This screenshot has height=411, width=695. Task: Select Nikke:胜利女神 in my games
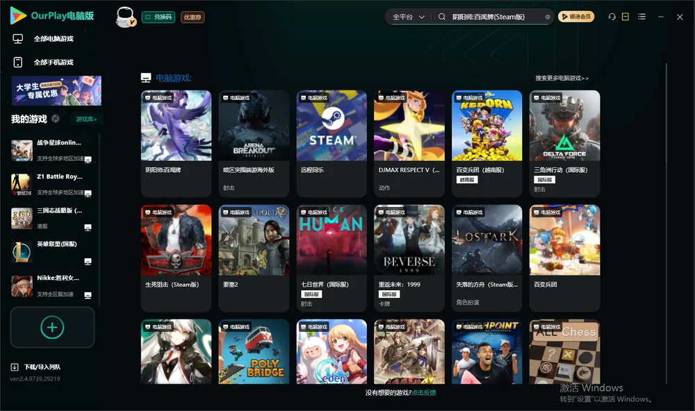(52, 286)
